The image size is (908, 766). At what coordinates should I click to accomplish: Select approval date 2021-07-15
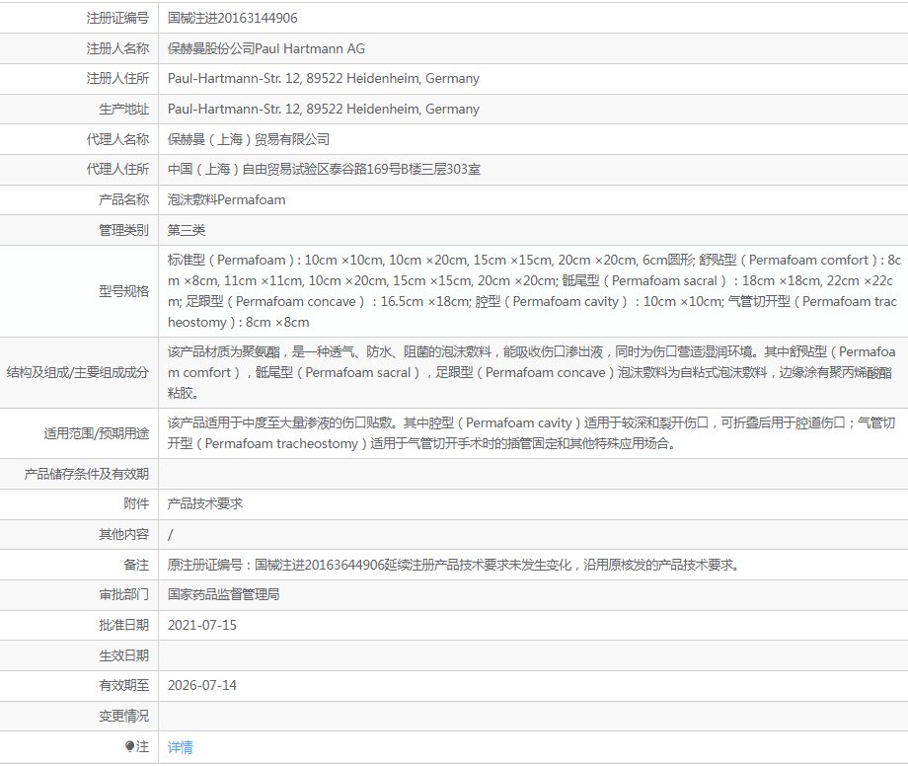coord(202,625)
